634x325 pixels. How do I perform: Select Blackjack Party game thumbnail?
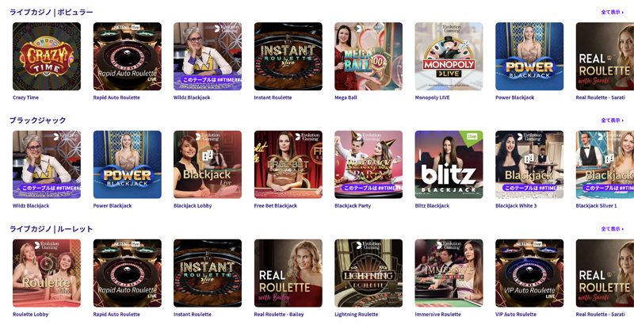point(369,165)
